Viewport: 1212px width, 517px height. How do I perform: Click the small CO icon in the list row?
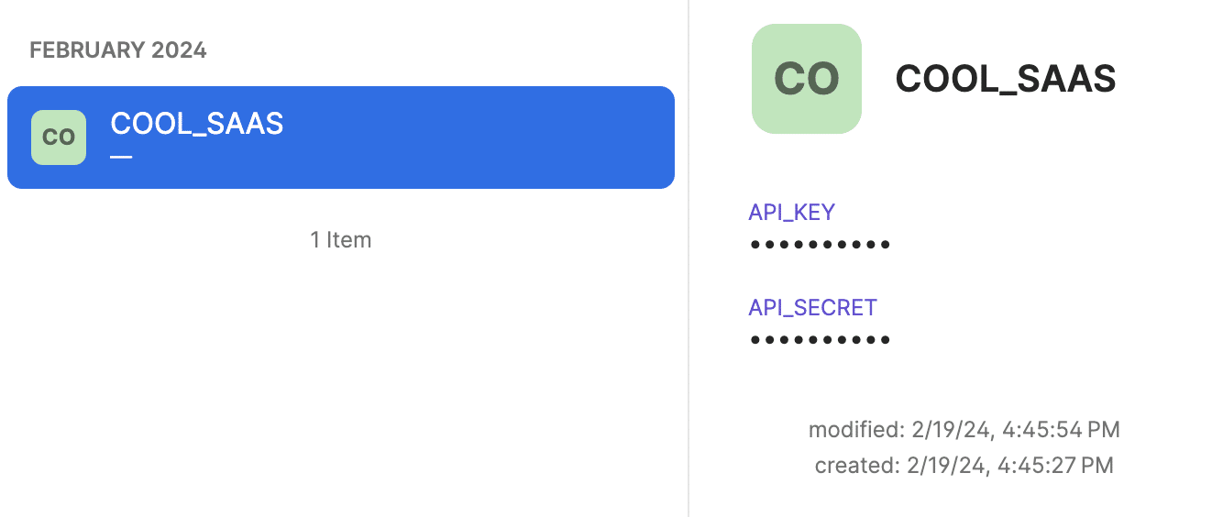(x=59, y=137)
